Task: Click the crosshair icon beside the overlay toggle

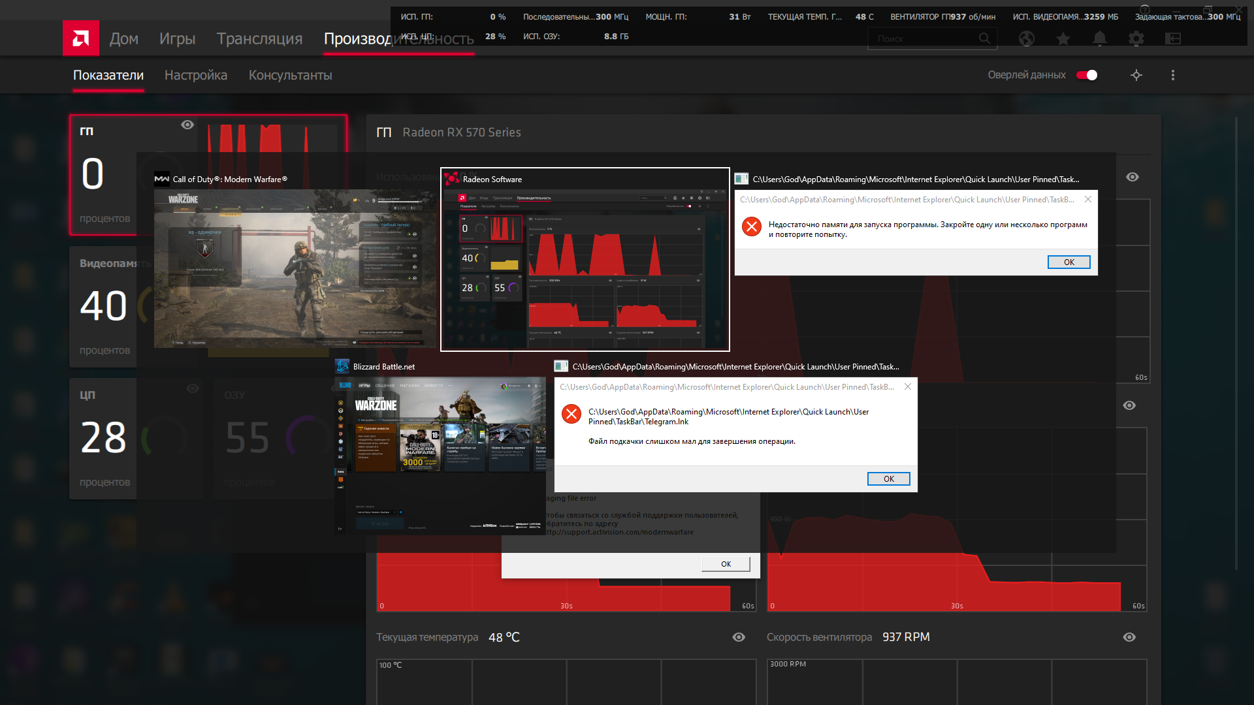Action: pyautogui.click(x=1136, y=75)
